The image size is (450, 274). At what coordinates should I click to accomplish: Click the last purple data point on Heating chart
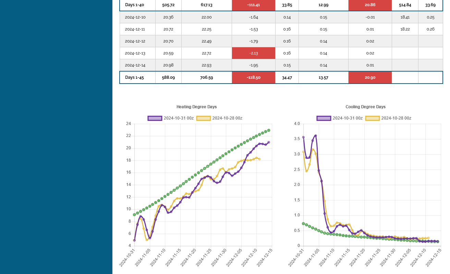(269, 142)
